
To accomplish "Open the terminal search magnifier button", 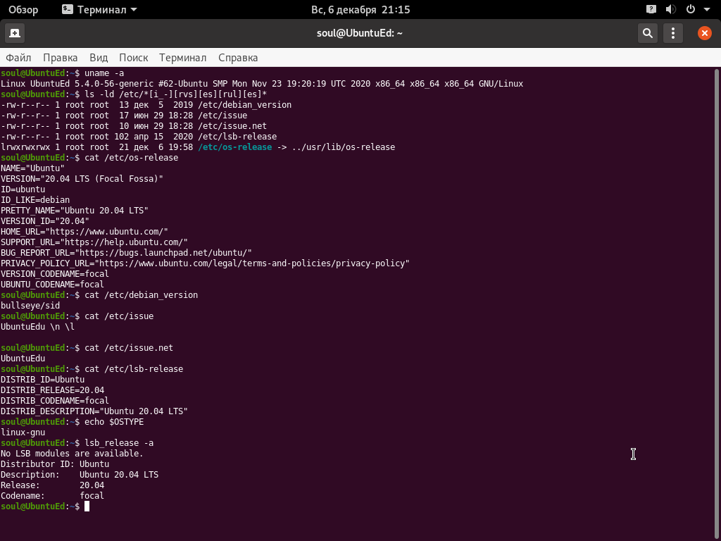I will [x=648, y=33].
